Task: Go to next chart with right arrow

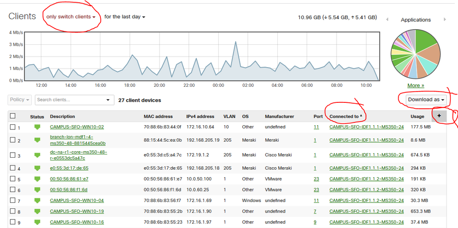Action: point(445,20)
